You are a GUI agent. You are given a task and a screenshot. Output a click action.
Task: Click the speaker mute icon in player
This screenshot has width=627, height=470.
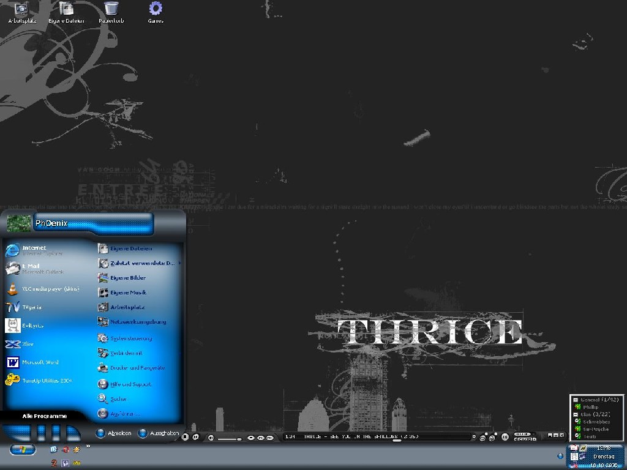[x=211, y=438]
